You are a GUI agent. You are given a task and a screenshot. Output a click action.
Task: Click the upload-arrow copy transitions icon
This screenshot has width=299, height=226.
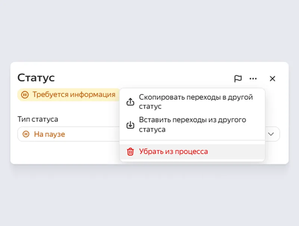pos(130,102)
